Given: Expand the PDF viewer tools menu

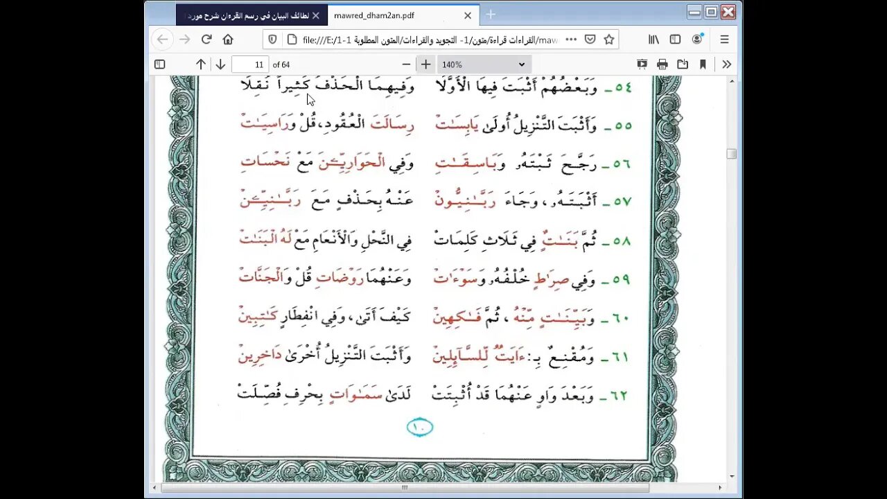Looking at the screenshot, I should click(726, 64).
